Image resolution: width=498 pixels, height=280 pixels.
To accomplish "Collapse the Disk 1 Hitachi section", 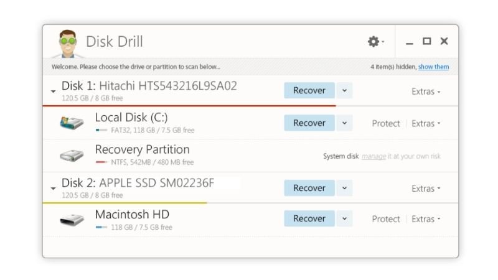I will (53, 91).
